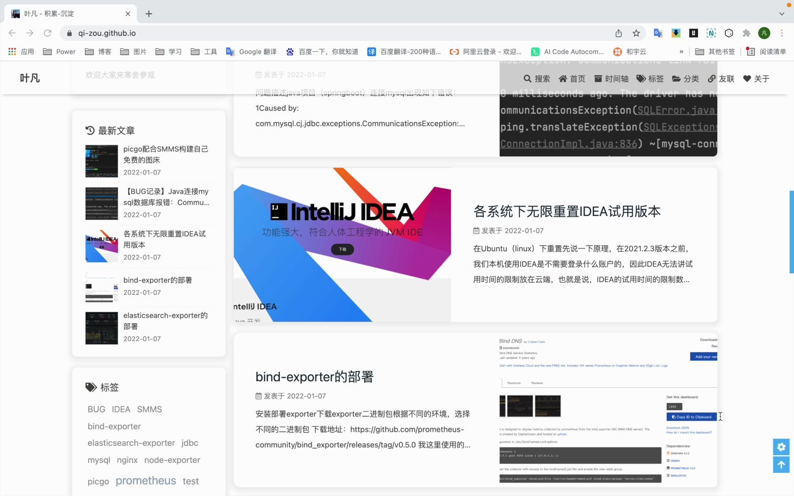
Task: Open recent post 【BUG记录】Java连接mysql
Action: (166, 197)
